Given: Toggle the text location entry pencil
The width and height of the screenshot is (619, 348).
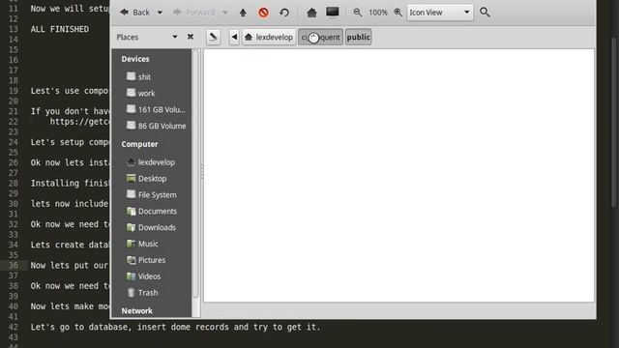Looking at the screenshot, I should [213, 37].
